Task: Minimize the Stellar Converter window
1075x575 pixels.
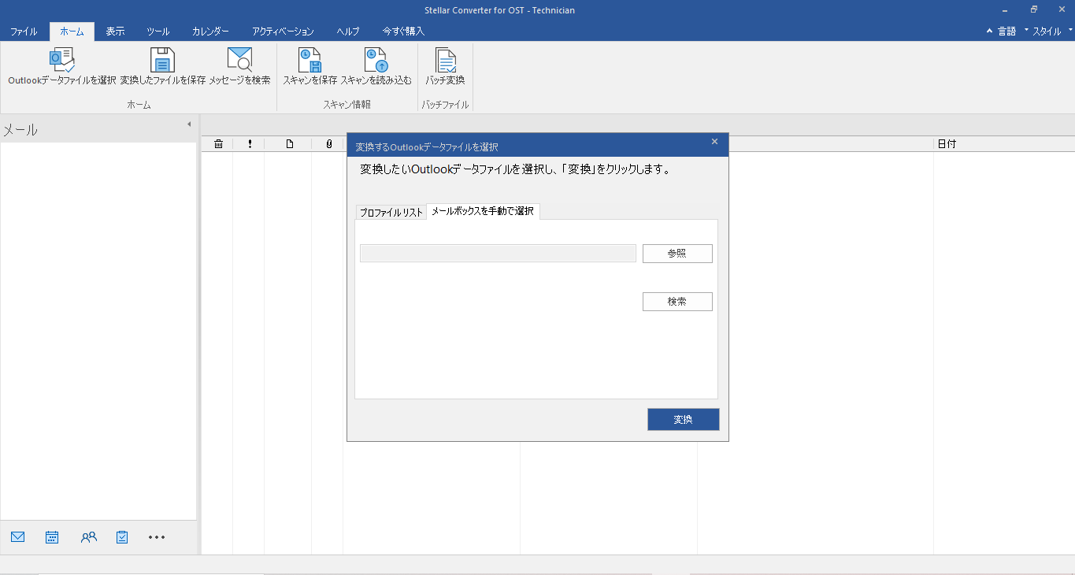Action: pyautogui.click(x=1005, y=10)
